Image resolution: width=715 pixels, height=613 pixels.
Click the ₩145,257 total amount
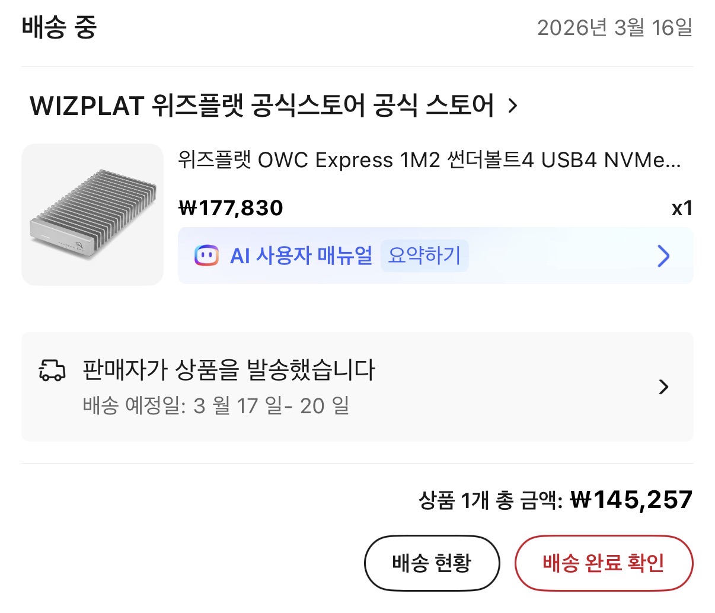coord(631,500)
